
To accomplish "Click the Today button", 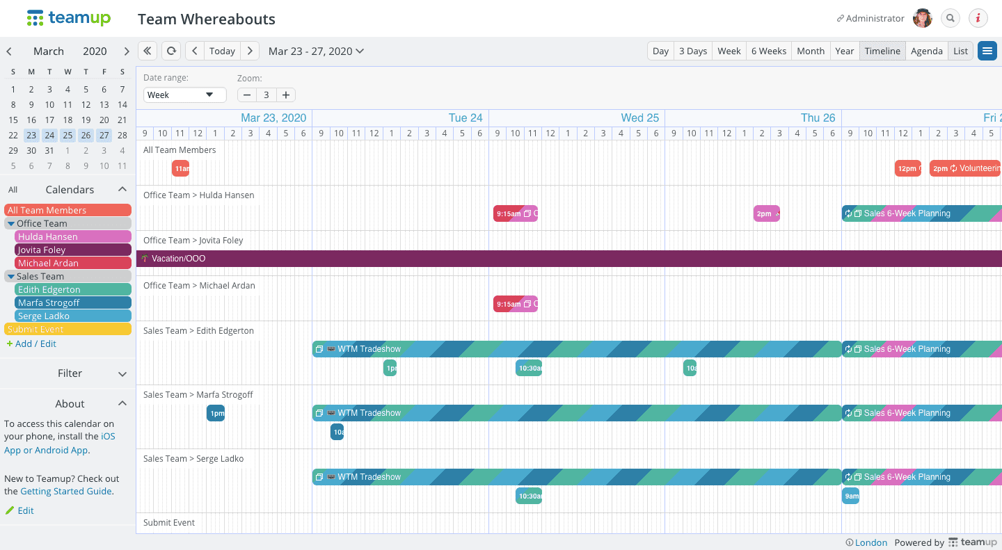I will click(x=222, y=51).
